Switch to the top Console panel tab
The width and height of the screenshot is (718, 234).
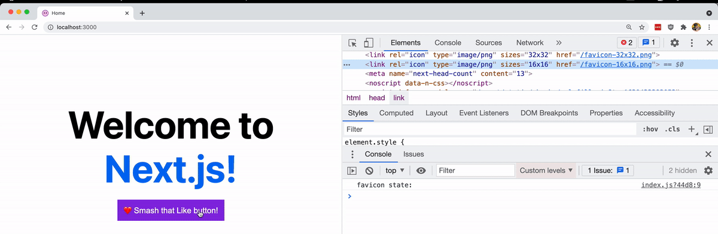click(448, 43)
